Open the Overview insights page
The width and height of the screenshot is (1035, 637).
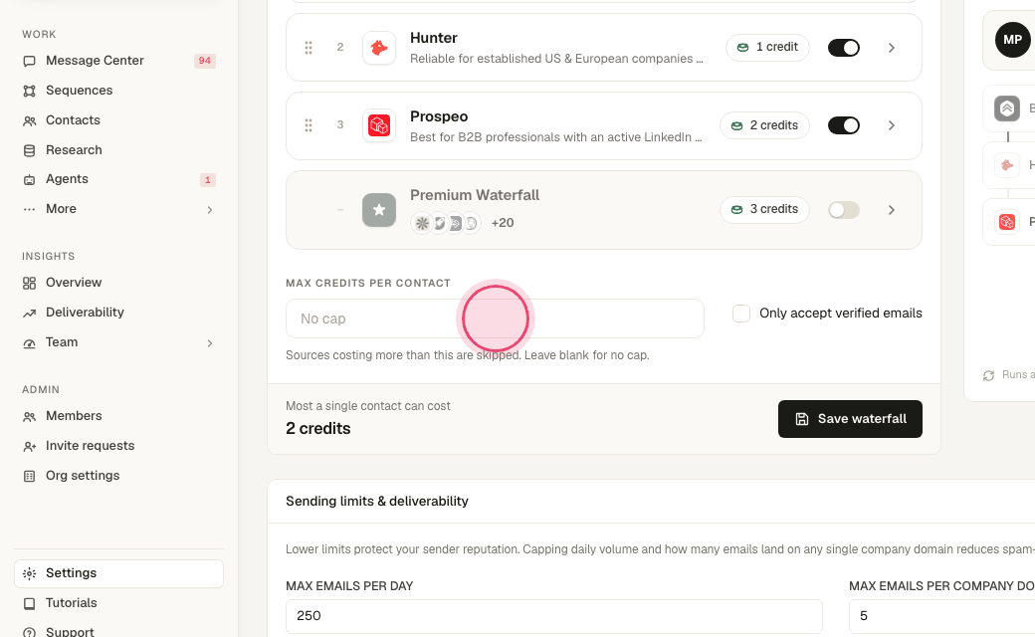pyautogui.click(x=118, y=283)
